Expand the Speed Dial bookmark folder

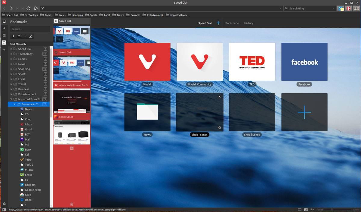click(11, 49)
